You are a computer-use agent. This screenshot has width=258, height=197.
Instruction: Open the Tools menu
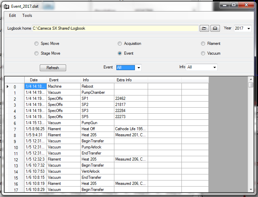pyautogui.click(x=27, y=16)
